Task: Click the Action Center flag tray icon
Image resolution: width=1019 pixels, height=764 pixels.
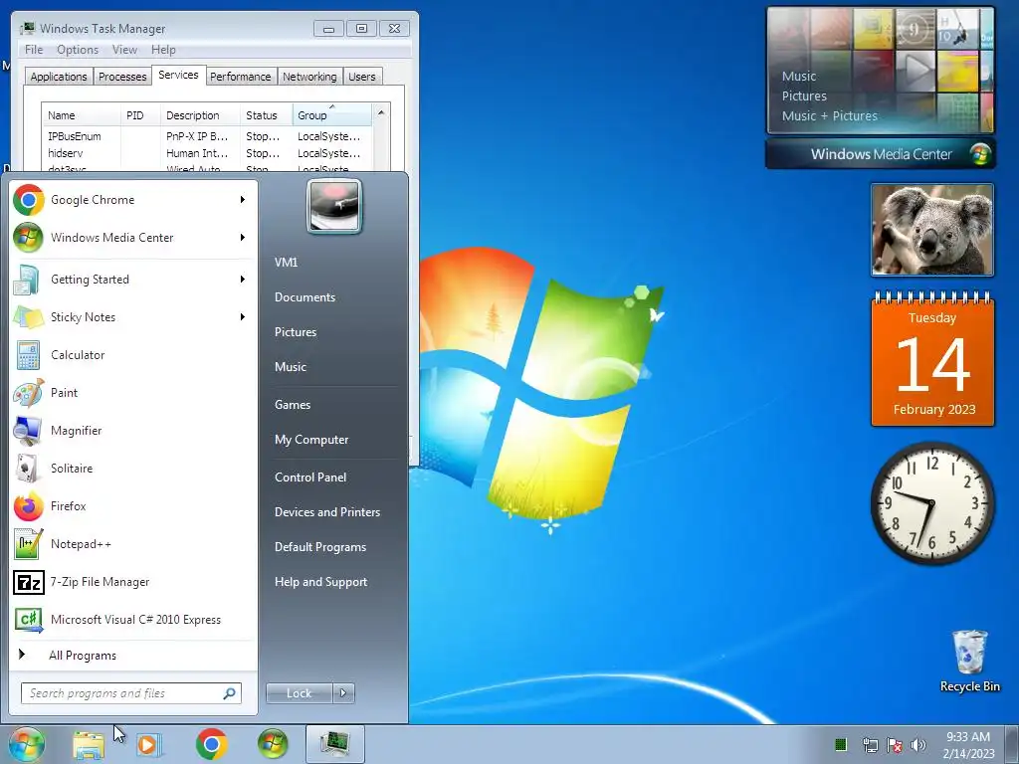Action: pos(895,745)
